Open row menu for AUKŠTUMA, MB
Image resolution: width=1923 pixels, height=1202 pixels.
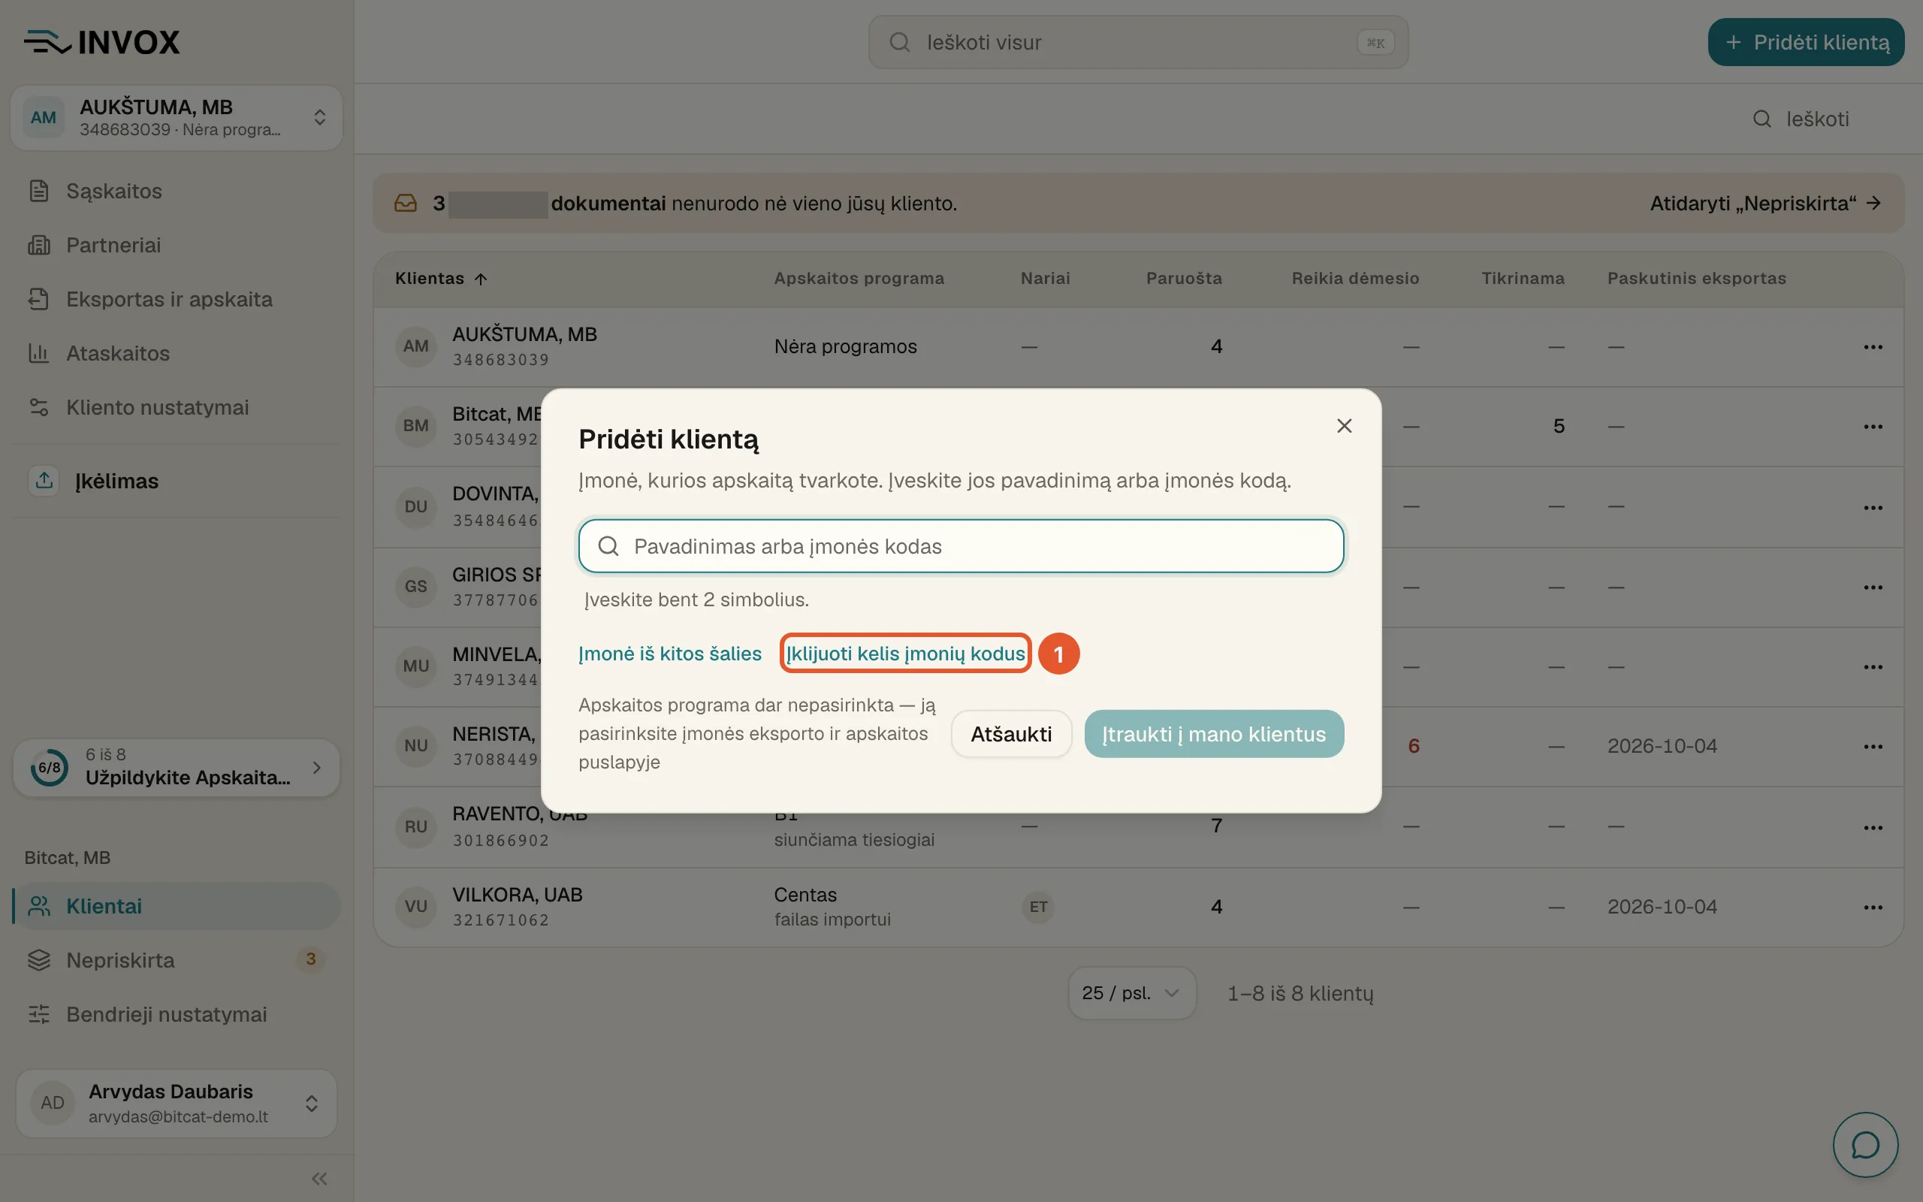[x=1873, y=346]
